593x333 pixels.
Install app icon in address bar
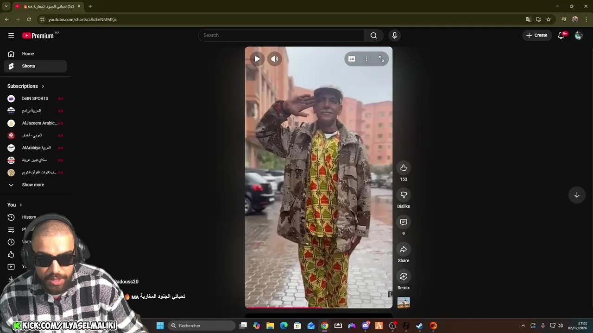pos(538,19)
